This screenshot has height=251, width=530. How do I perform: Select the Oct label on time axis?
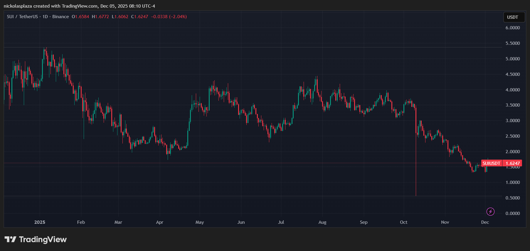(x=403, y=222)
